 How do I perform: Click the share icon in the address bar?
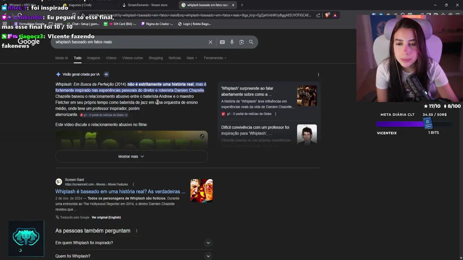pos(318,15)
